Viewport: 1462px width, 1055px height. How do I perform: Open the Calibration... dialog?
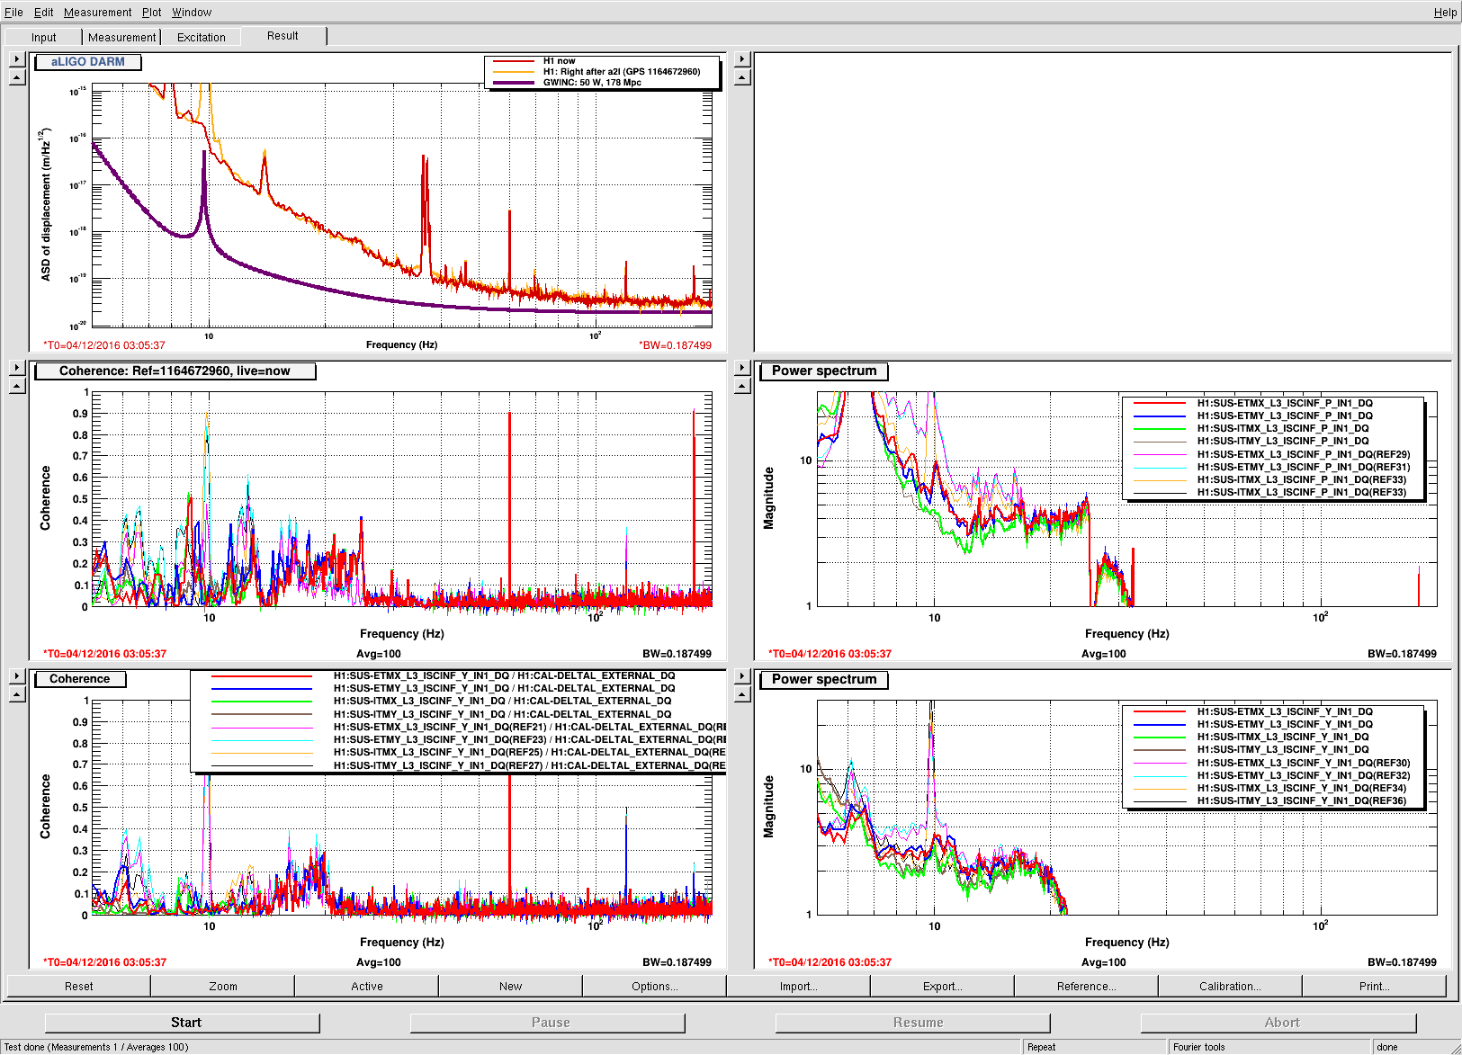(x=1231, y=987)
